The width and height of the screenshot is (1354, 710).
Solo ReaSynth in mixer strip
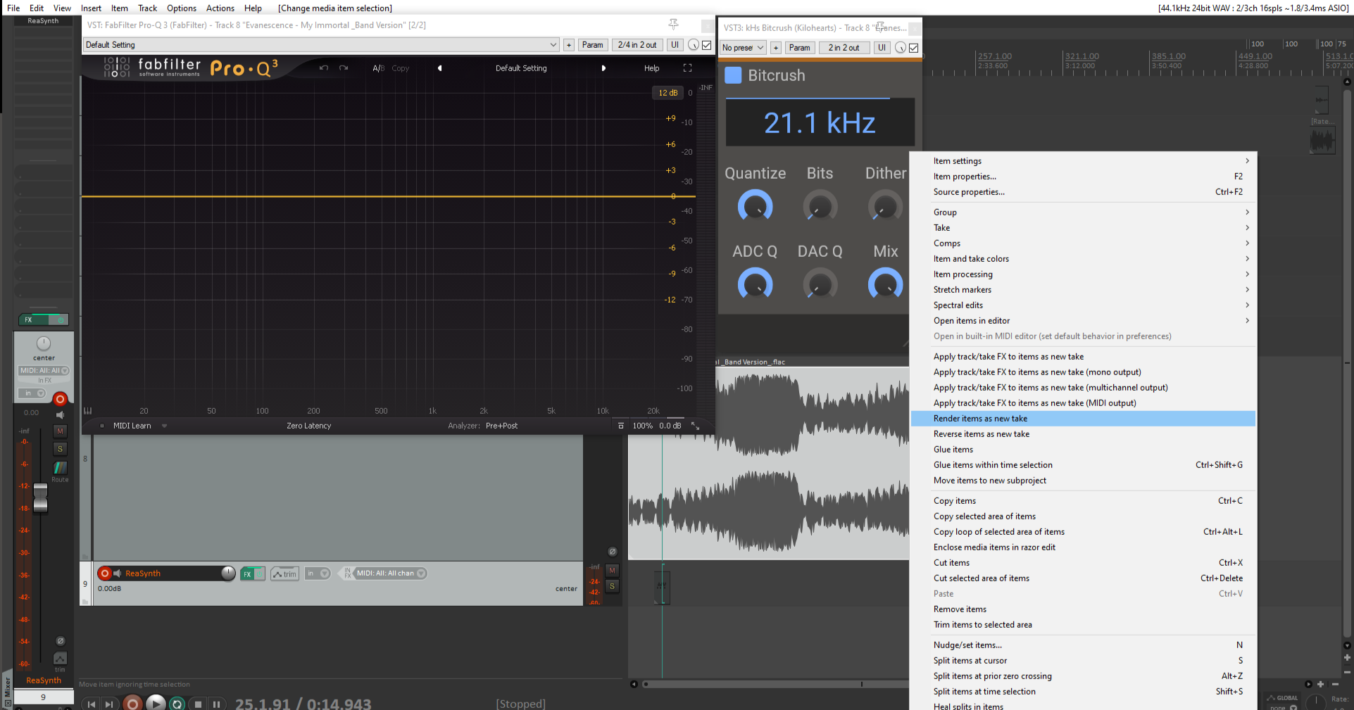coord(60,449)
